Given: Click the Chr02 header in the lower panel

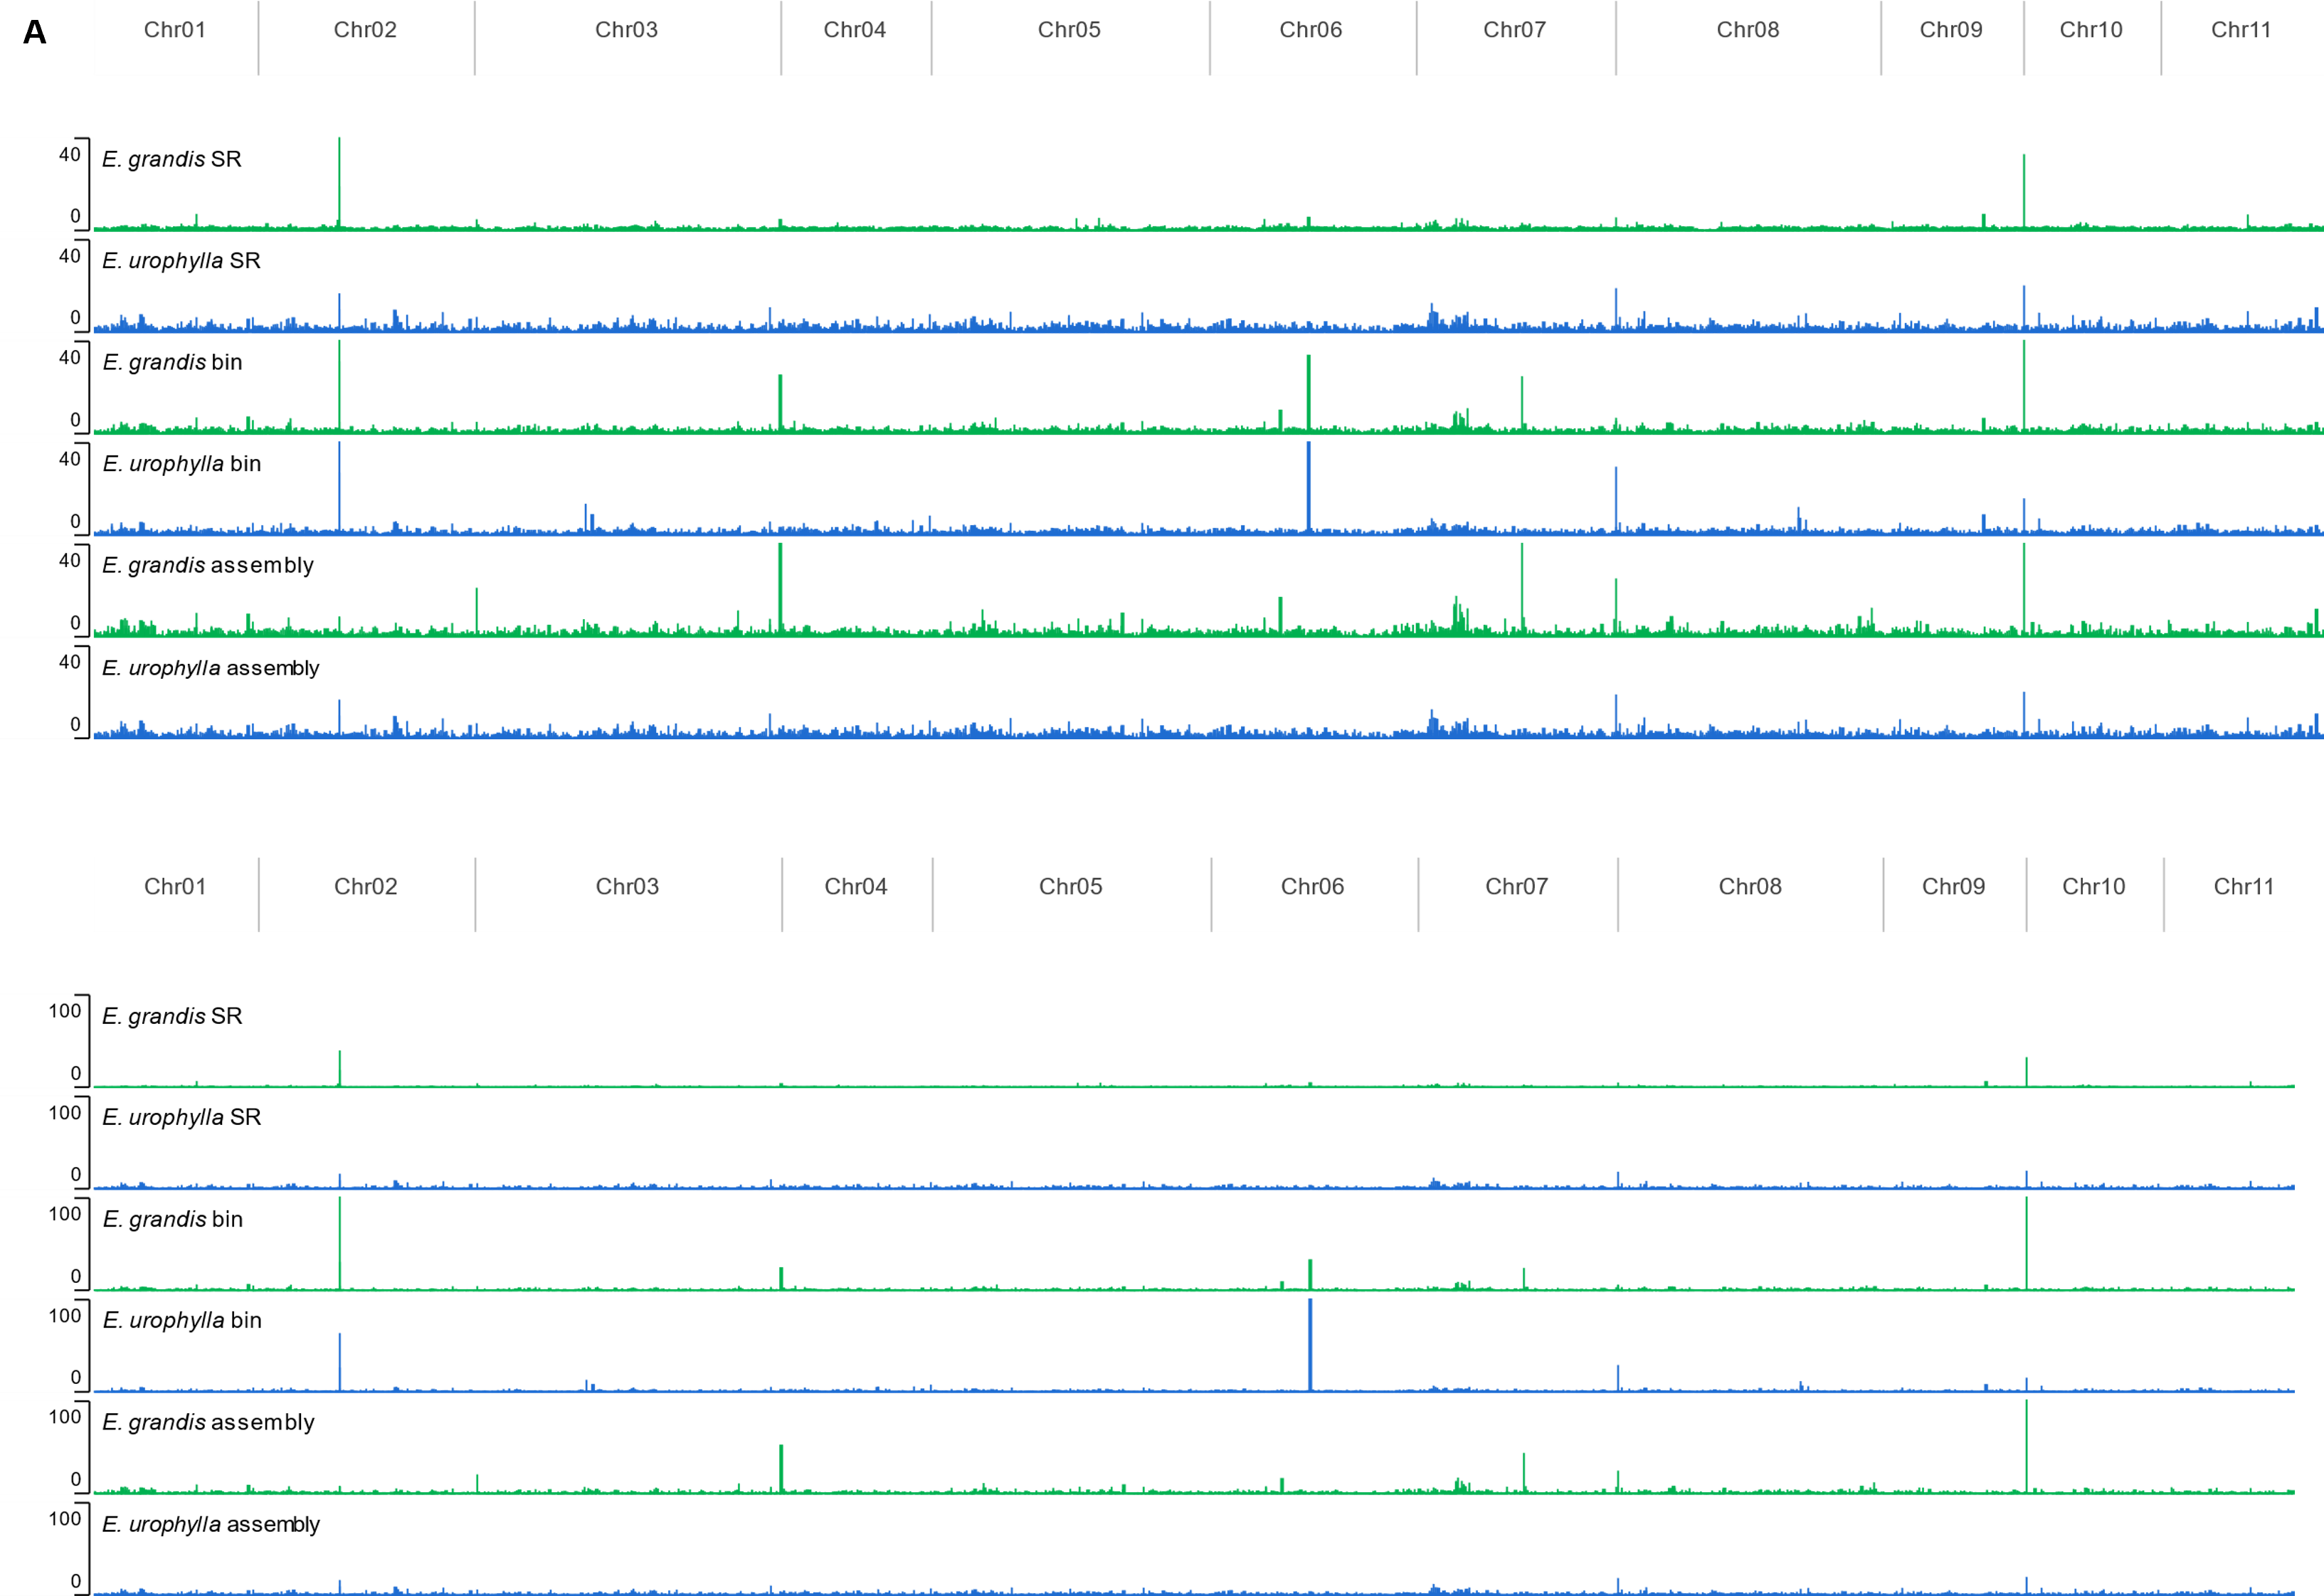Looking at the screenshot, I should (x=366, y=887).
